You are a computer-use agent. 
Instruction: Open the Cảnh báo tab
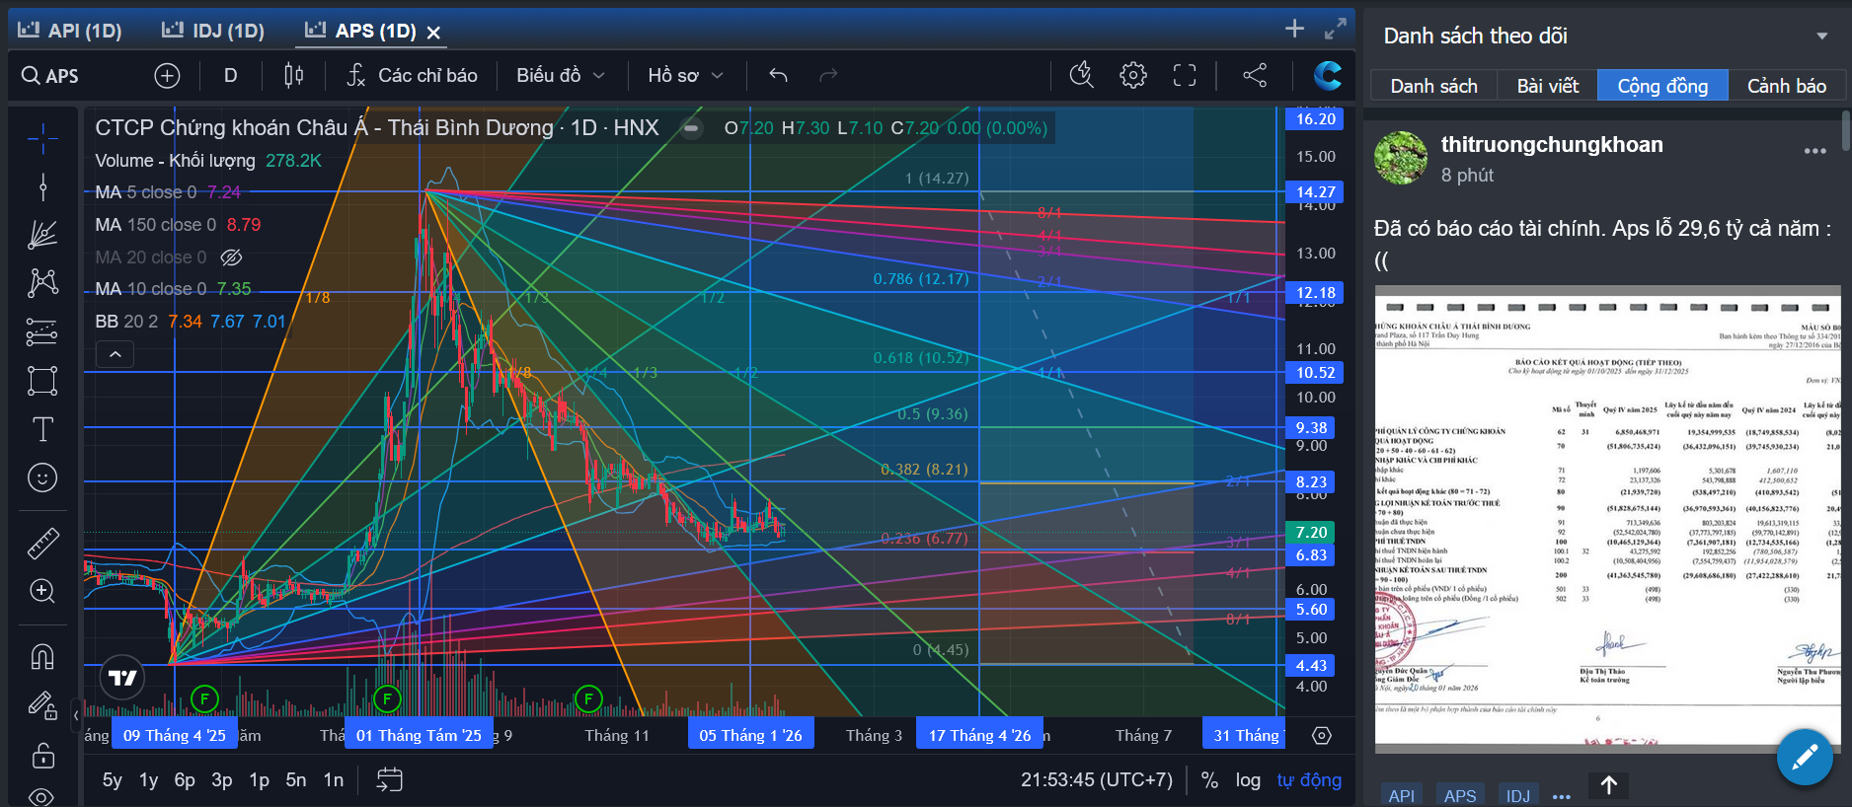(x=1787, y=86)
